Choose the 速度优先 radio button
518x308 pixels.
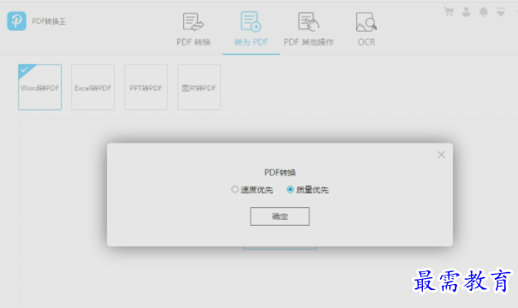click(235, 189)
